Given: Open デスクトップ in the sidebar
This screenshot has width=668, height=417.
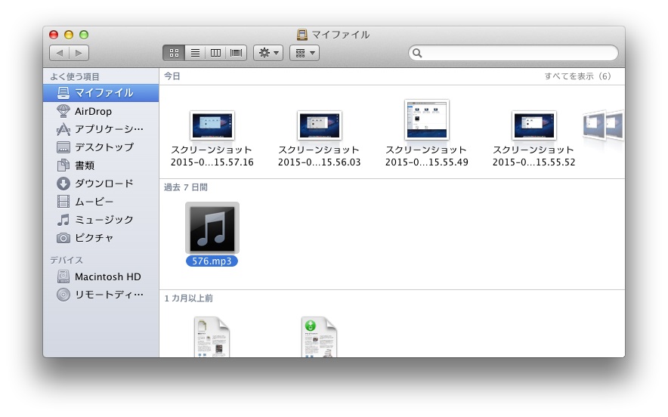Looking at the screenshot, I should click(101, 147).
